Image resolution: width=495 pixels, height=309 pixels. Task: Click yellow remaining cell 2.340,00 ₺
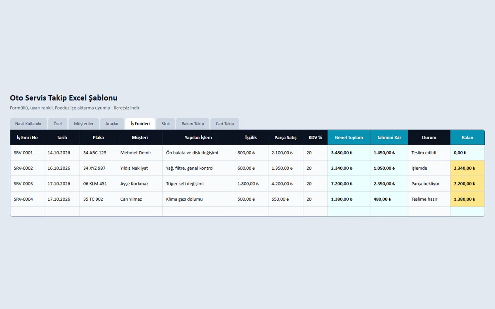[x=467, y=168]
